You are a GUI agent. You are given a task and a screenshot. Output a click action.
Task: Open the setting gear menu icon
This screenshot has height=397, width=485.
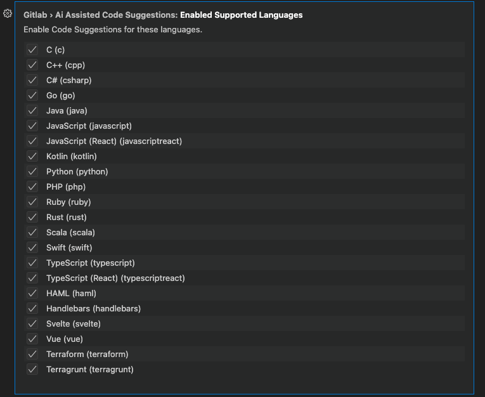8,13
